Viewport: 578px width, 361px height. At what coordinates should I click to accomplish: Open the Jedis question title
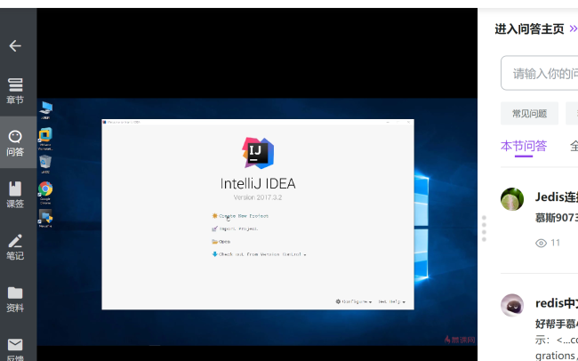557,197
